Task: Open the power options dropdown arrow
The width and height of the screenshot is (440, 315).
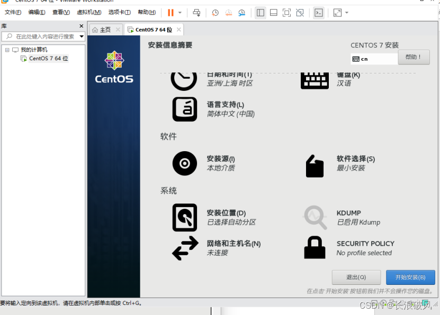Action: [180, 13]
